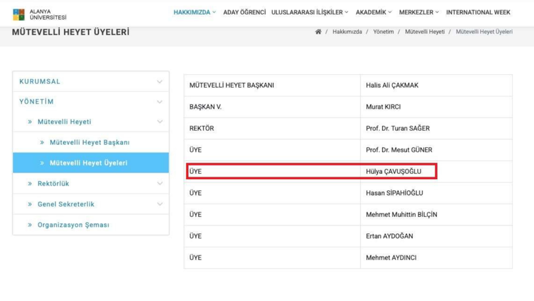Select Mehmet Muhittin BİLÇİN cell
This screenshot has width=534, height=301.
point(436,214)
